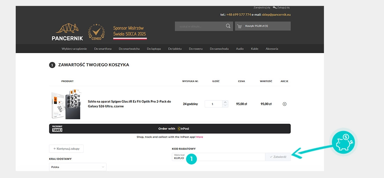Remove the Spigen glass from cart
The height and width of the screenshot is (178, 384).
click(285, 104)
